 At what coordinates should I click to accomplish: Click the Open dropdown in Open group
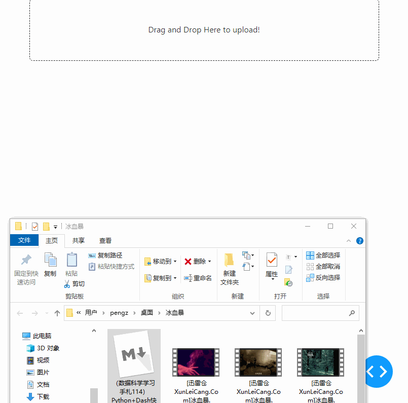point(291,257)
